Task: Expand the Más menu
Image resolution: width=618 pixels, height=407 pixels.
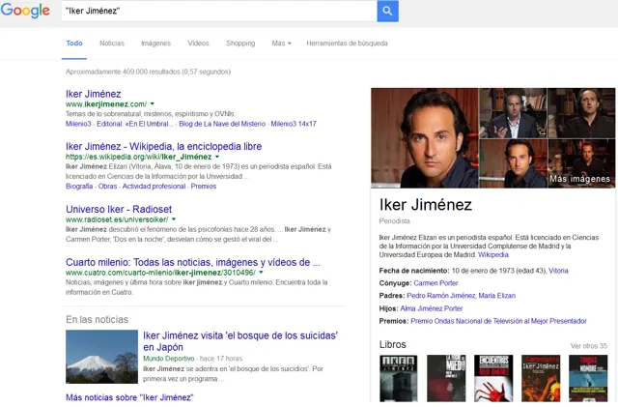Action: click(281, 44)
